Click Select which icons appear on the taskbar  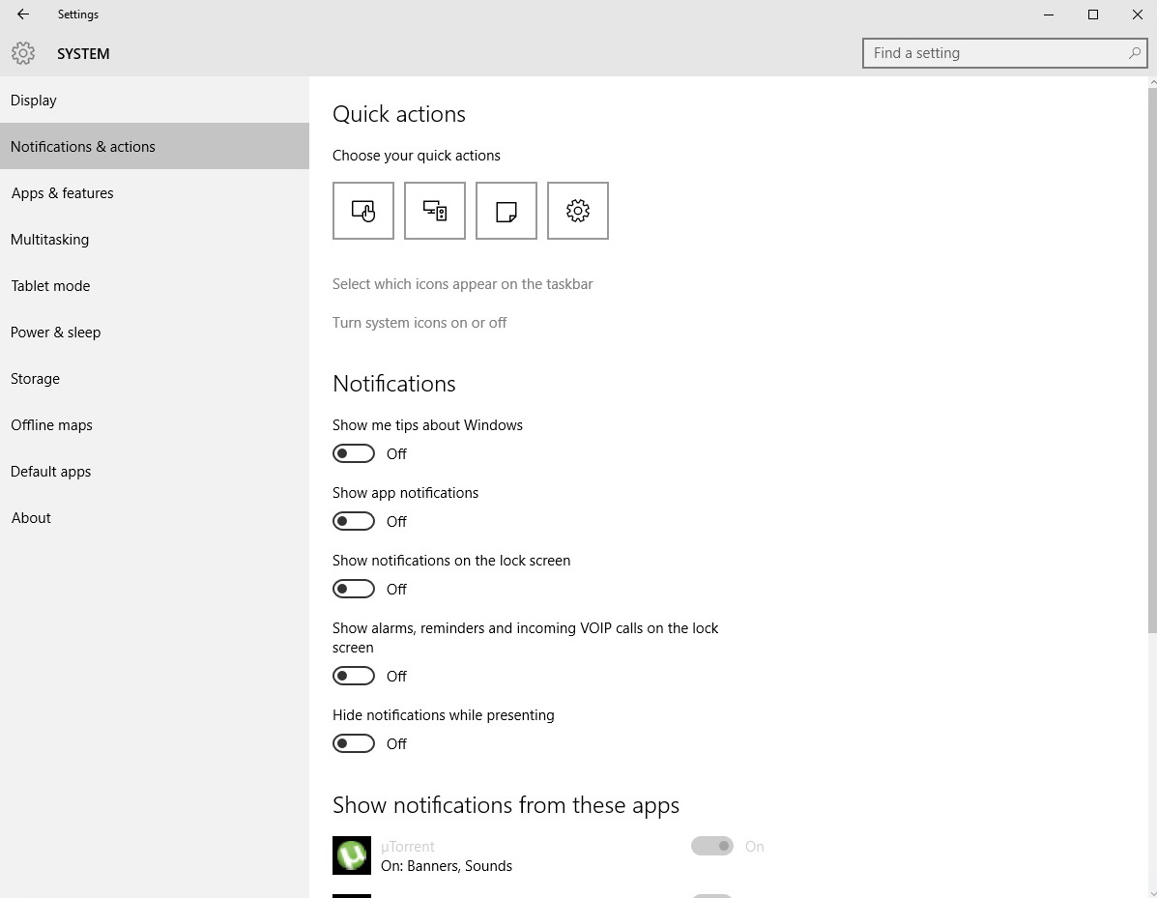coord(463,284)
